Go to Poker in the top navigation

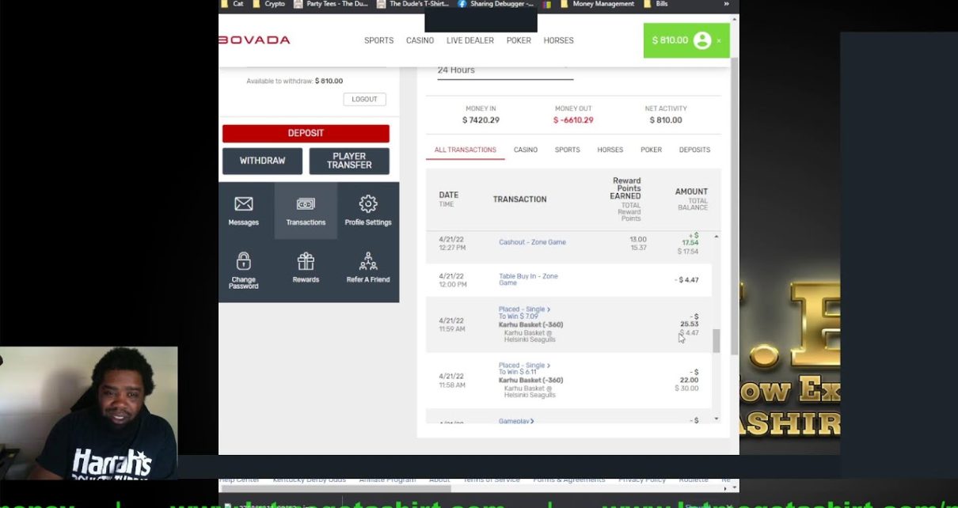tap(519, 40)
